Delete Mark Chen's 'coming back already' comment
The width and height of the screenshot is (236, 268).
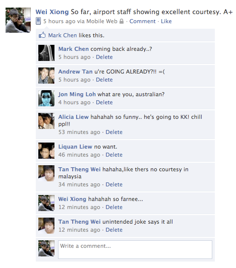[x=104, y=57]
